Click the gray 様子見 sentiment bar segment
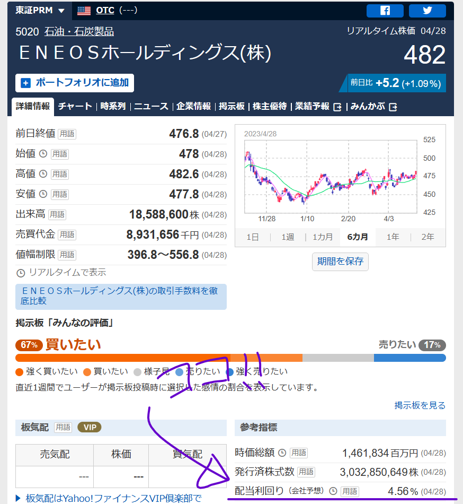The width and height of the screenshot is (463, 504). [x=338, y=358]
